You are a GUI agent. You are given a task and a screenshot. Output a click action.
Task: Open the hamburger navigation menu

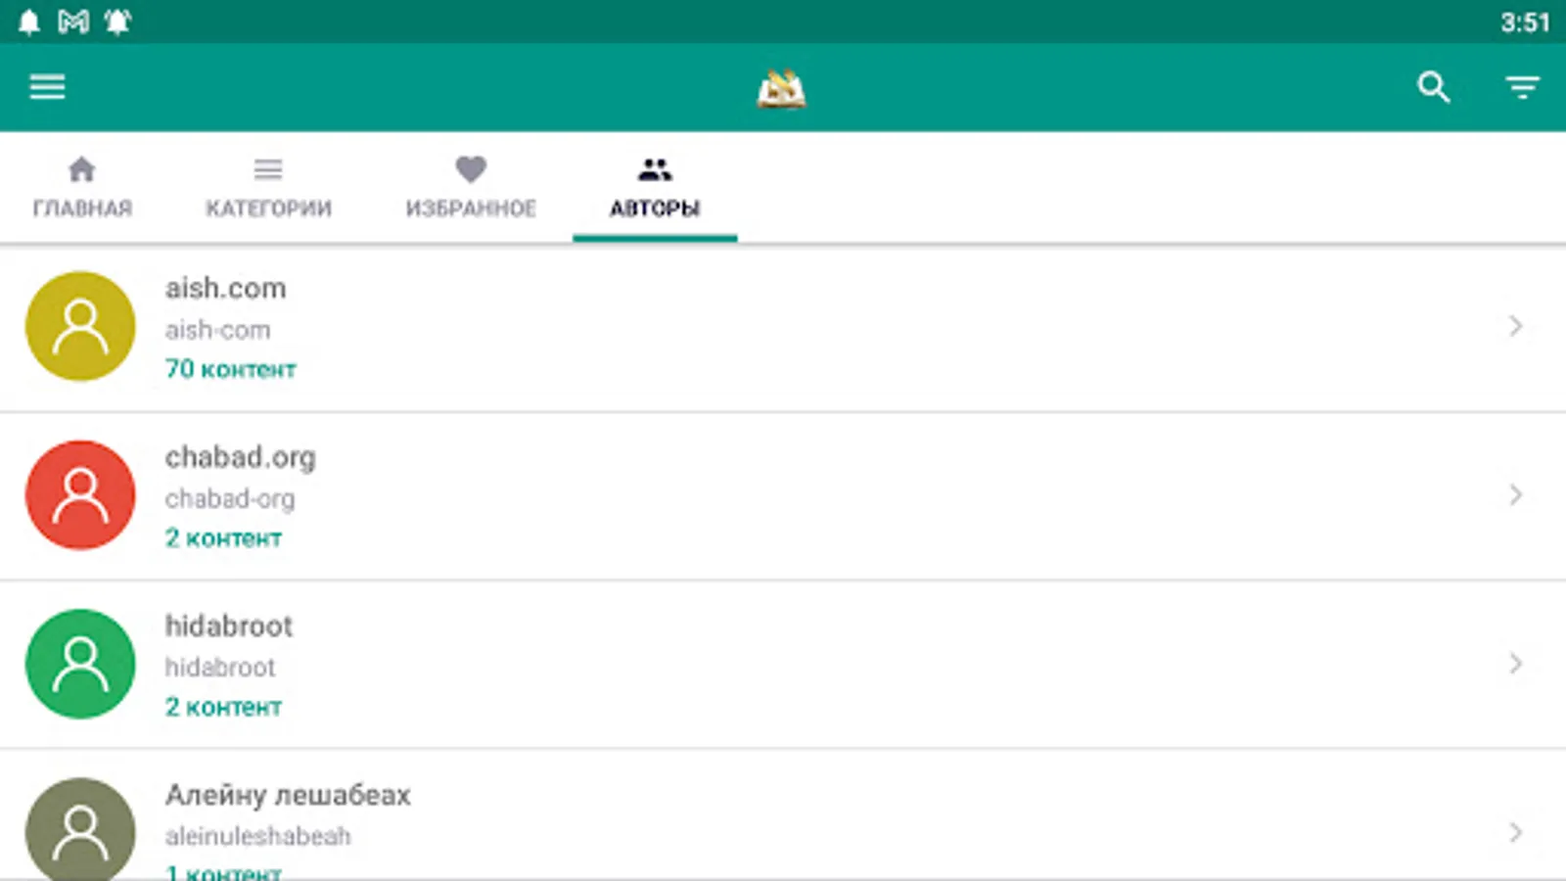47,87
